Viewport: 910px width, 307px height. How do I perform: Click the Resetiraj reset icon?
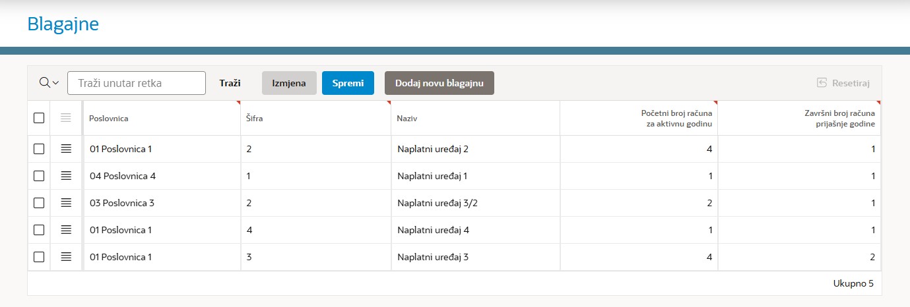pos(822,83)
